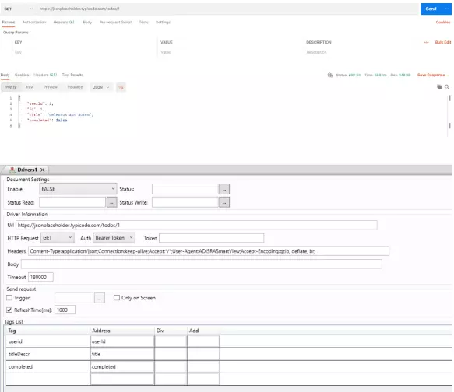This screenshot has width=454, height=392.
Task: Expand the Auth Bearer Token dropdown
Action: 114,238
